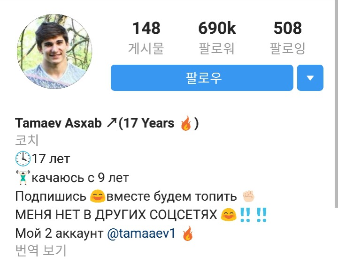Click the clock emoji before 17 лет
The height and width of the screenshot is (271, 338).
point(23,159)
